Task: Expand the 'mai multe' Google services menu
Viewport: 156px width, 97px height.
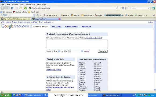Action: tap(48, 22)
